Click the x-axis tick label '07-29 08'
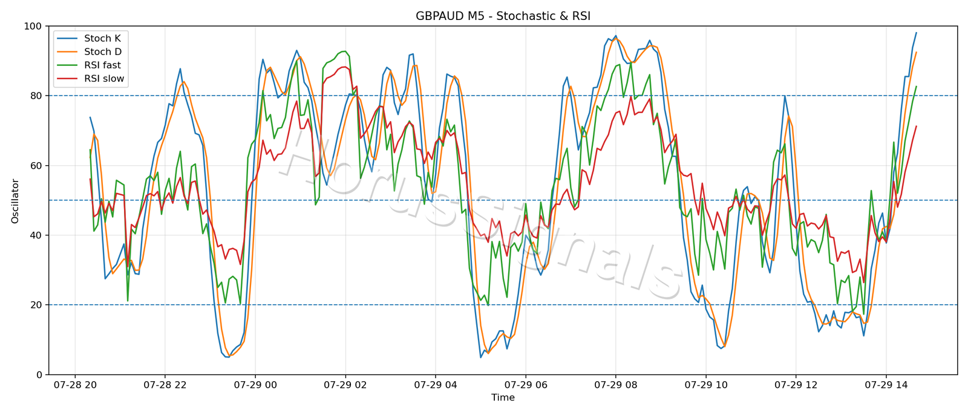 click(x=615, y=385)
